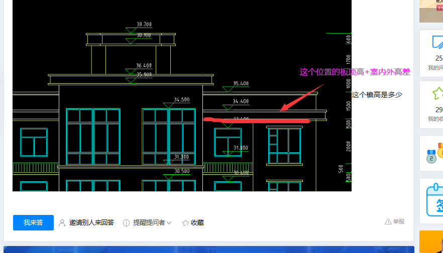Click the orange promo card at bottom right
443x253 pixels.
(x=431, y=242)
